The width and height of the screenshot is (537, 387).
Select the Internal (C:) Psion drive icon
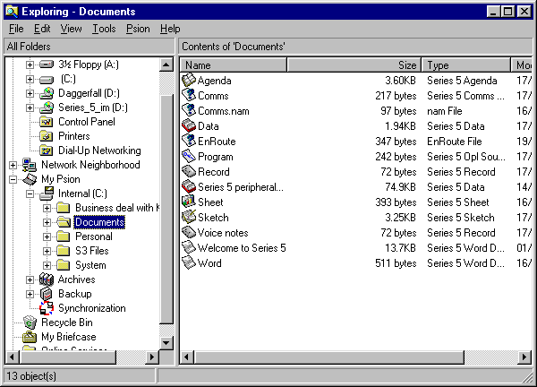[x=47, y=193]
